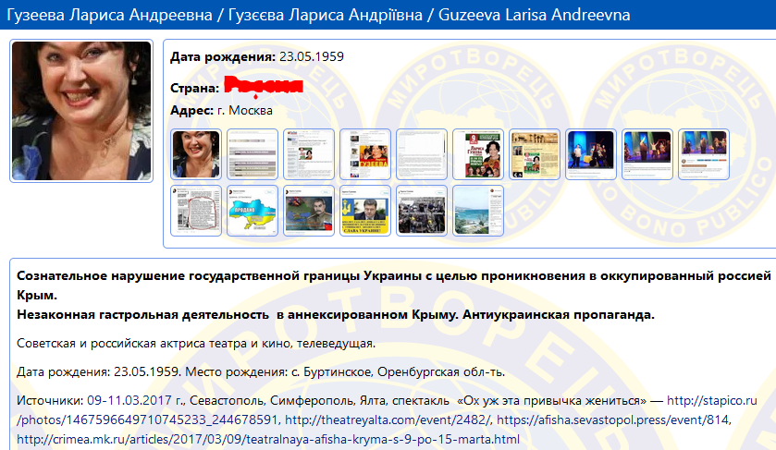This screenshot has width=776, height=450.
Task: Click the blue page title Гузеева Лариса Андреевна
Action: pyautogui.click(x=109, y=15)
